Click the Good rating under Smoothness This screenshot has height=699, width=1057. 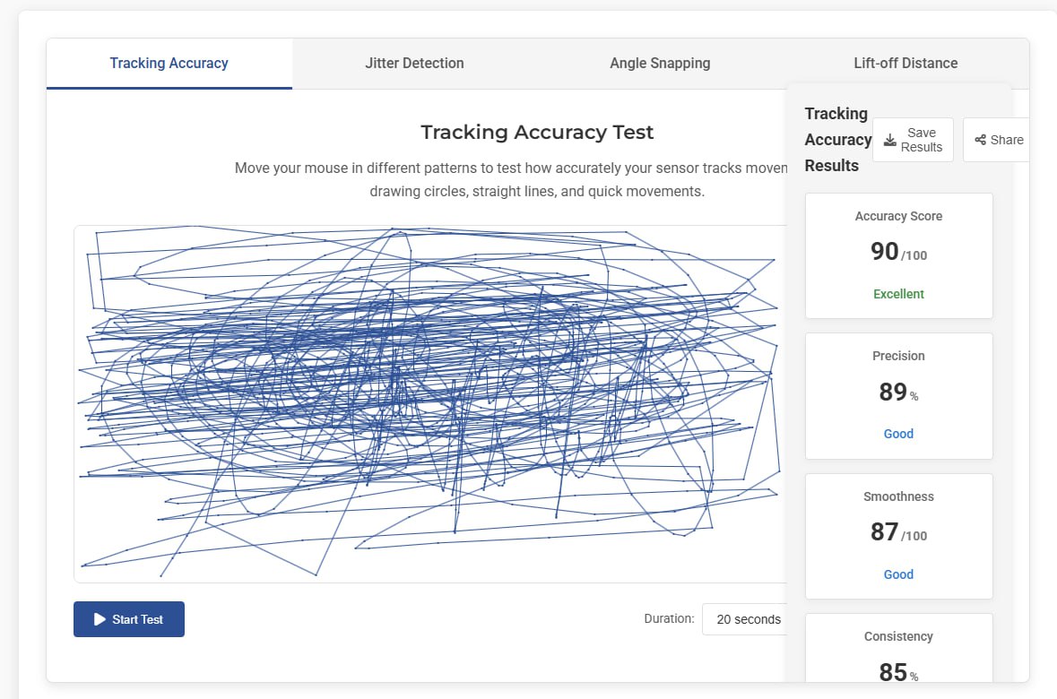(898, 574)
